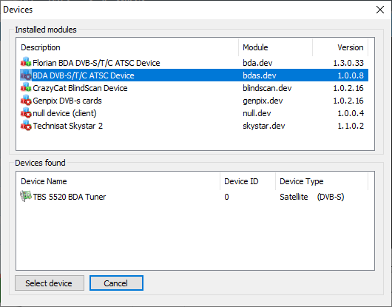Select the CrazyCat BlindScan Device entry
The image size is (392, 307).
(194, 88)
